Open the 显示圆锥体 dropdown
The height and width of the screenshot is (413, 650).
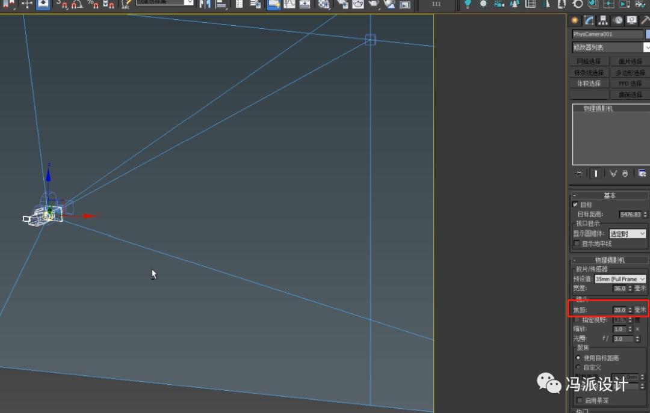[x=627, y=234]
